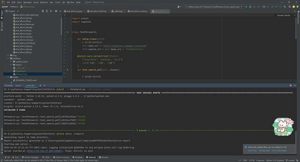Open the Git menu
This screenshot has height=162, width=300.
[x=63, y=2]
